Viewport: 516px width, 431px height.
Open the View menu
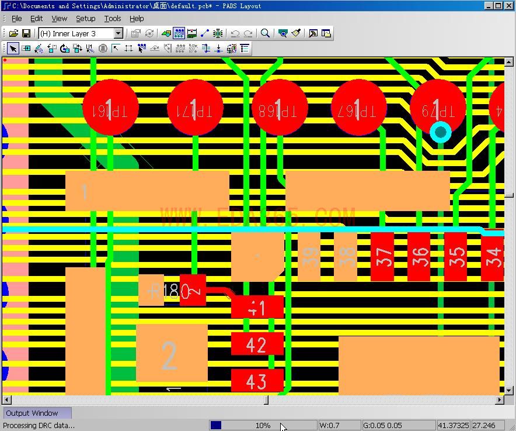pyautogui.click(x=59, y=19)
